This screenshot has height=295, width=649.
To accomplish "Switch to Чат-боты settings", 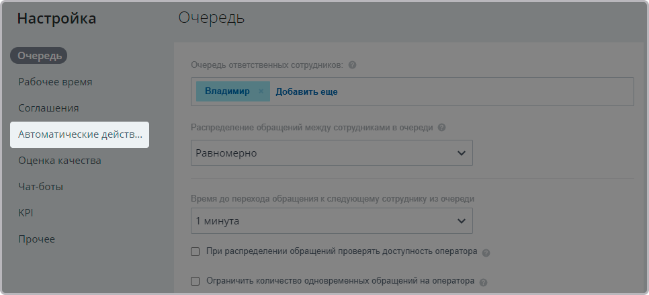I will [x=40, y=187].
